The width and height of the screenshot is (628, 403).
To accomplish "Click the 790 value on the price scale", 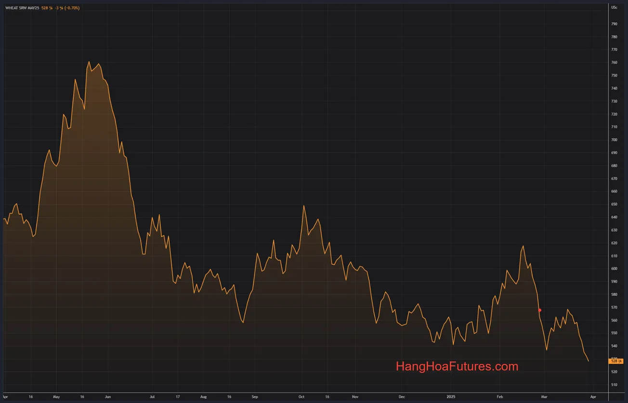I will pyautogui.click(x=615, y=23).
